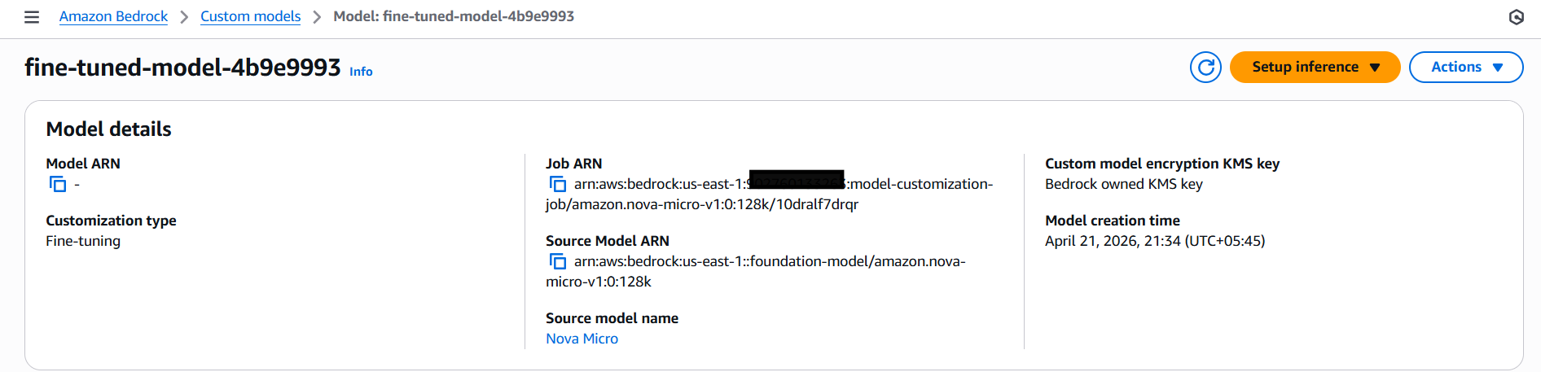Copy the Source Model ARN
Image resolution: width=1541 pixels, height=372 pixels.
[558, 261]
